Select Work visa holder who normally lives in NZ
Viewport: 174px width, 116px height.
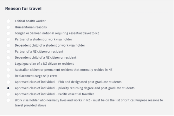tap(8, 100)
